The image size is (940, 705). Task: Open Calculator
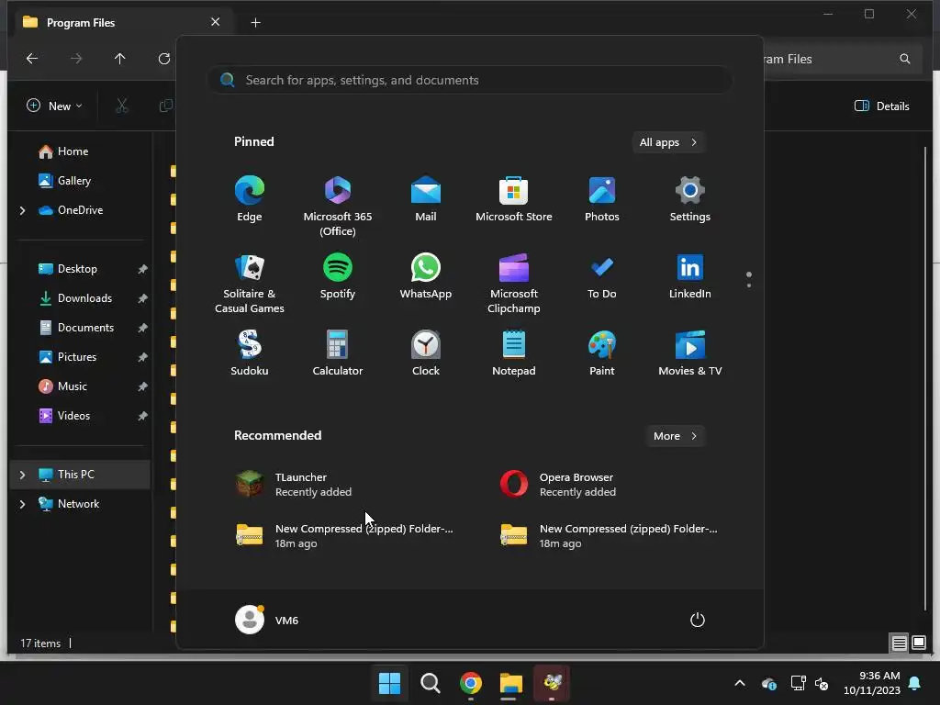[x=338, y=353]
